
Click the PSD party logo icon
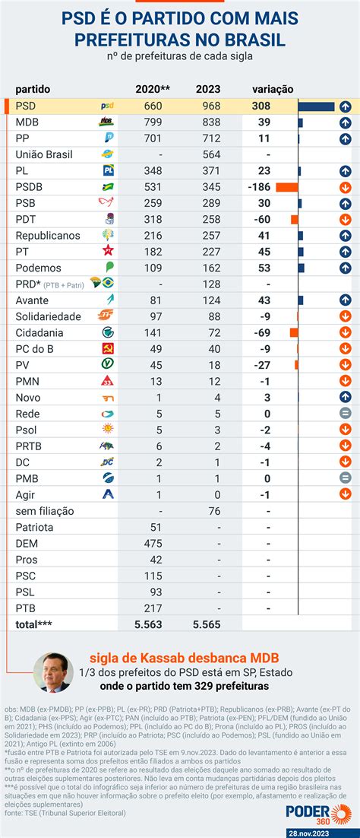coord(107,106)
